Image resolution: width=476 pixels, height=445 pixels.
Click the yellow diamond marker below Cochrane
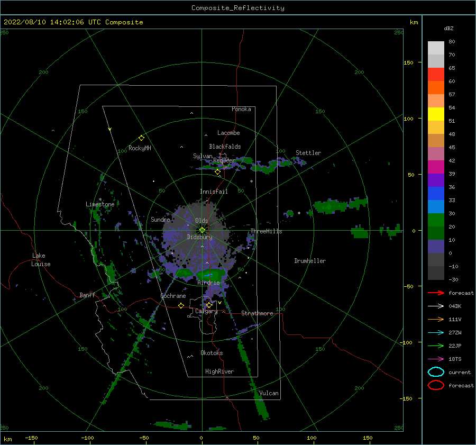pos(181,305)
